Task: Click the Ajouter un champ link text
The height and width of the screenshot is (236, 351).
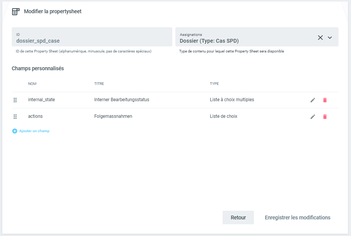Action: point(34,131)
